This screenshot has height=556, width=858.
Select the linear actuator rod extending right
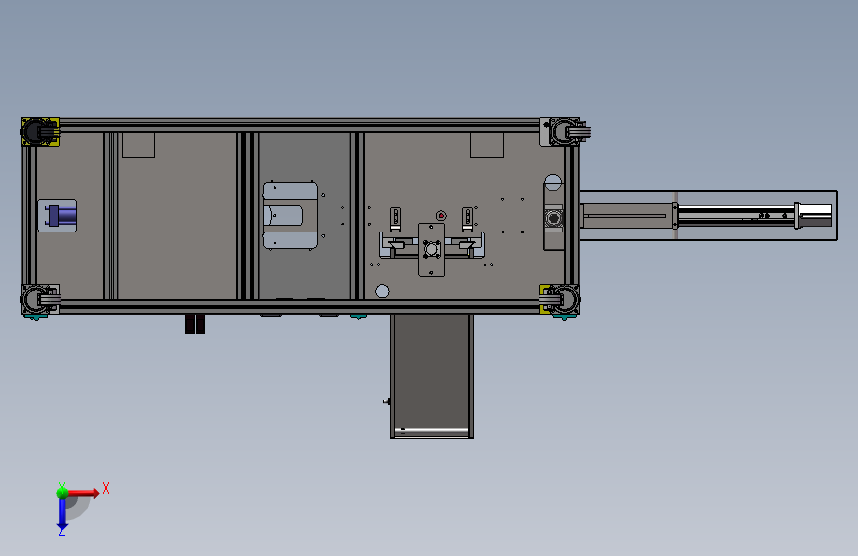(x=736, y=215)
